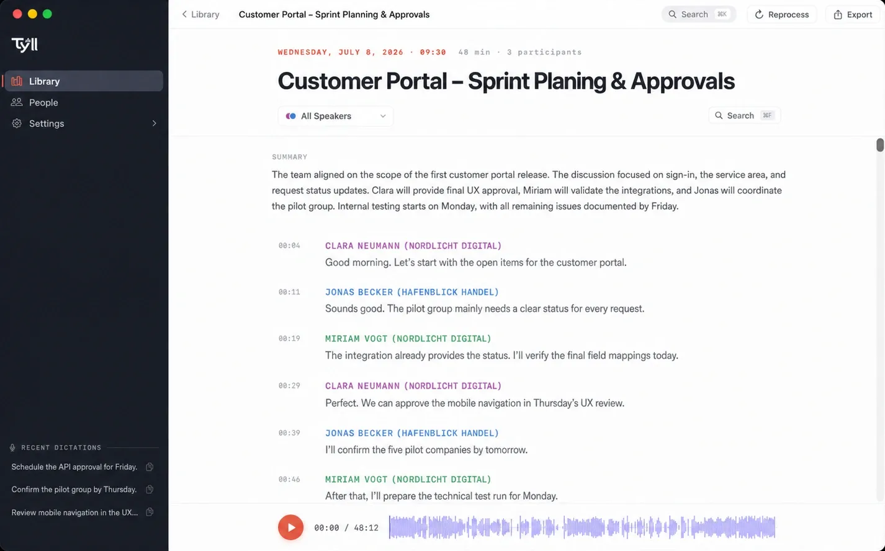Copy the 'Schedule the API approval for Friday.' dictation
Screen dimensions: 885x551
(x=150, y=467)
